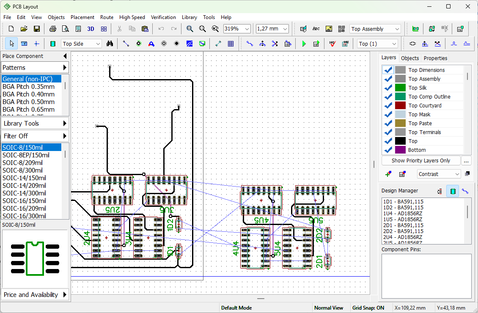Image resolution: width=478 pixels, height=313 pixels.
Task: Open the Top Side dropdown
Action: [x=81, y=44]
